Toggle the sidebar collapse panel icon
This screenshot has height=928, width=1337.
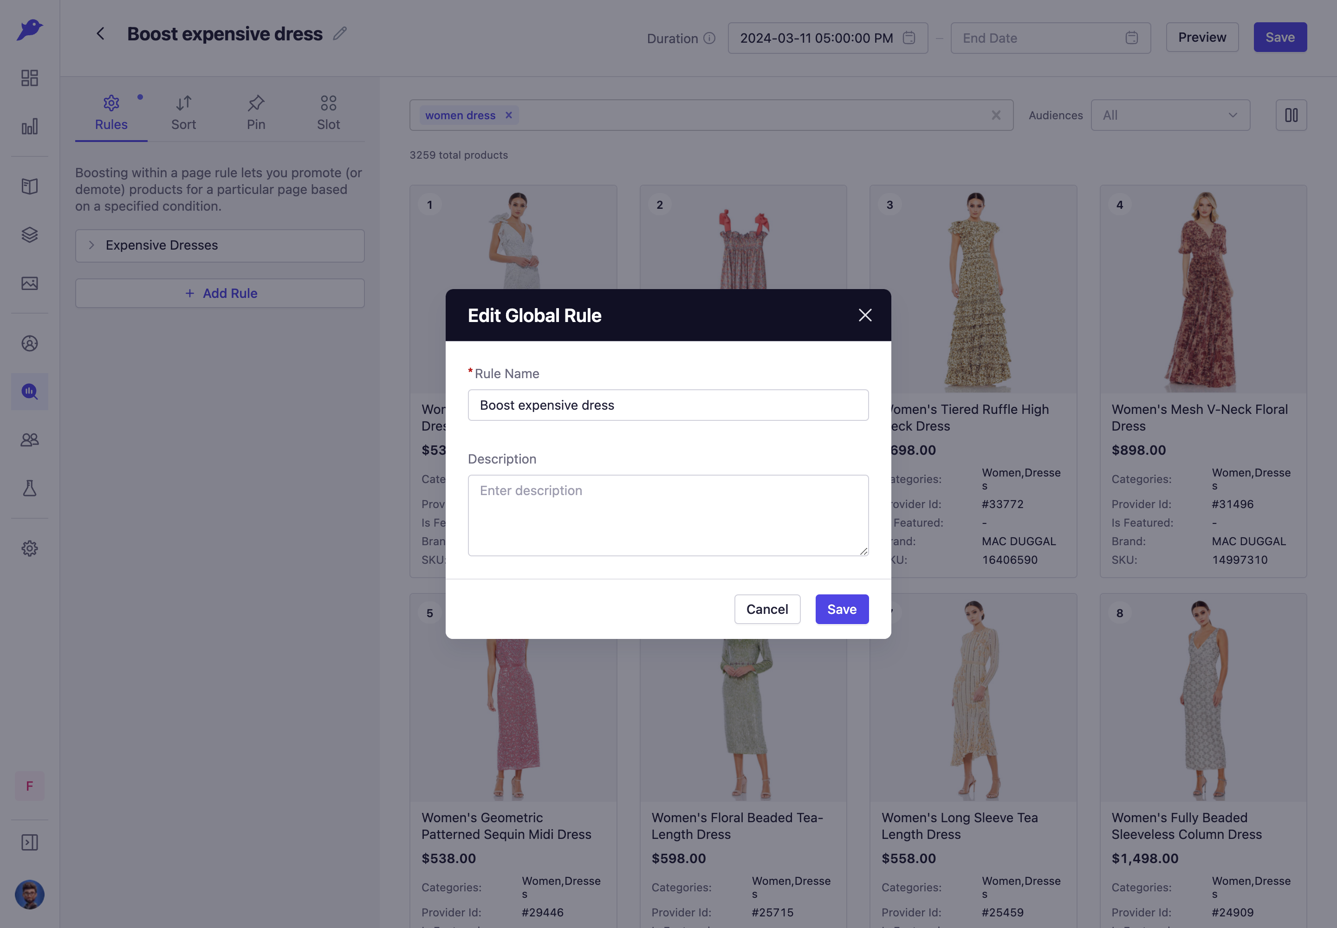pos(30,843)
